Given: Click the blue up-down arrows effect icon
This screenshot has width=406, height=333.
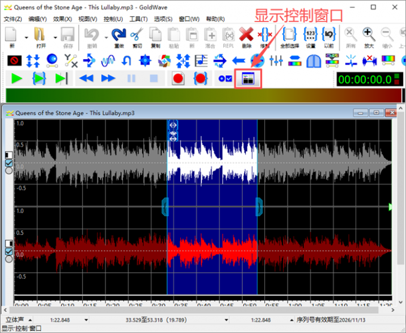Looking at the screenshot, I should pyautogui.click(x=33, y=61).
